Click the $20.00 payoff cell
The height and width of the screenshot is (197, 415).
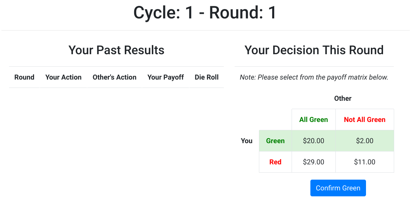click(x=314, y=141)
